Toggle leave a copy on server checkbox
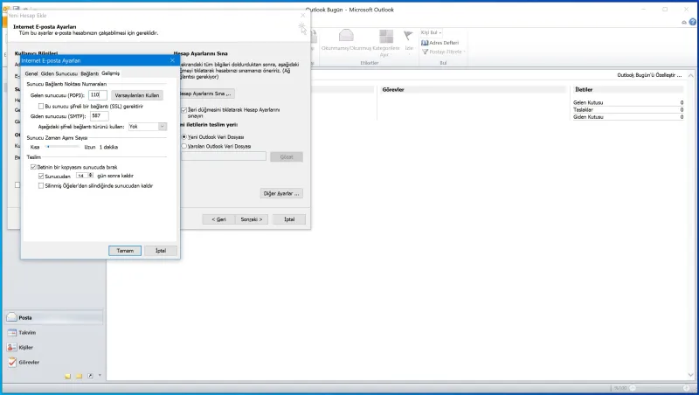The height and width of the screenshot is (395, 699). (x=33, y=167)
